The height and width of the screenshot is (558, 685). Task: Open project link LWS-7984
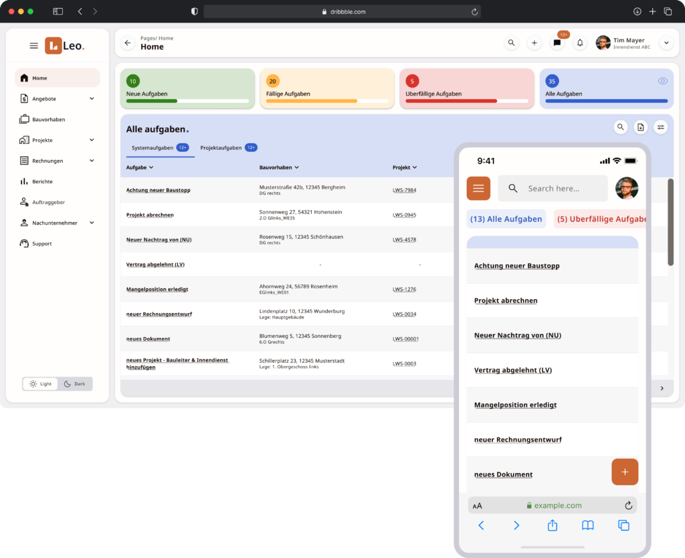[404, 190]
